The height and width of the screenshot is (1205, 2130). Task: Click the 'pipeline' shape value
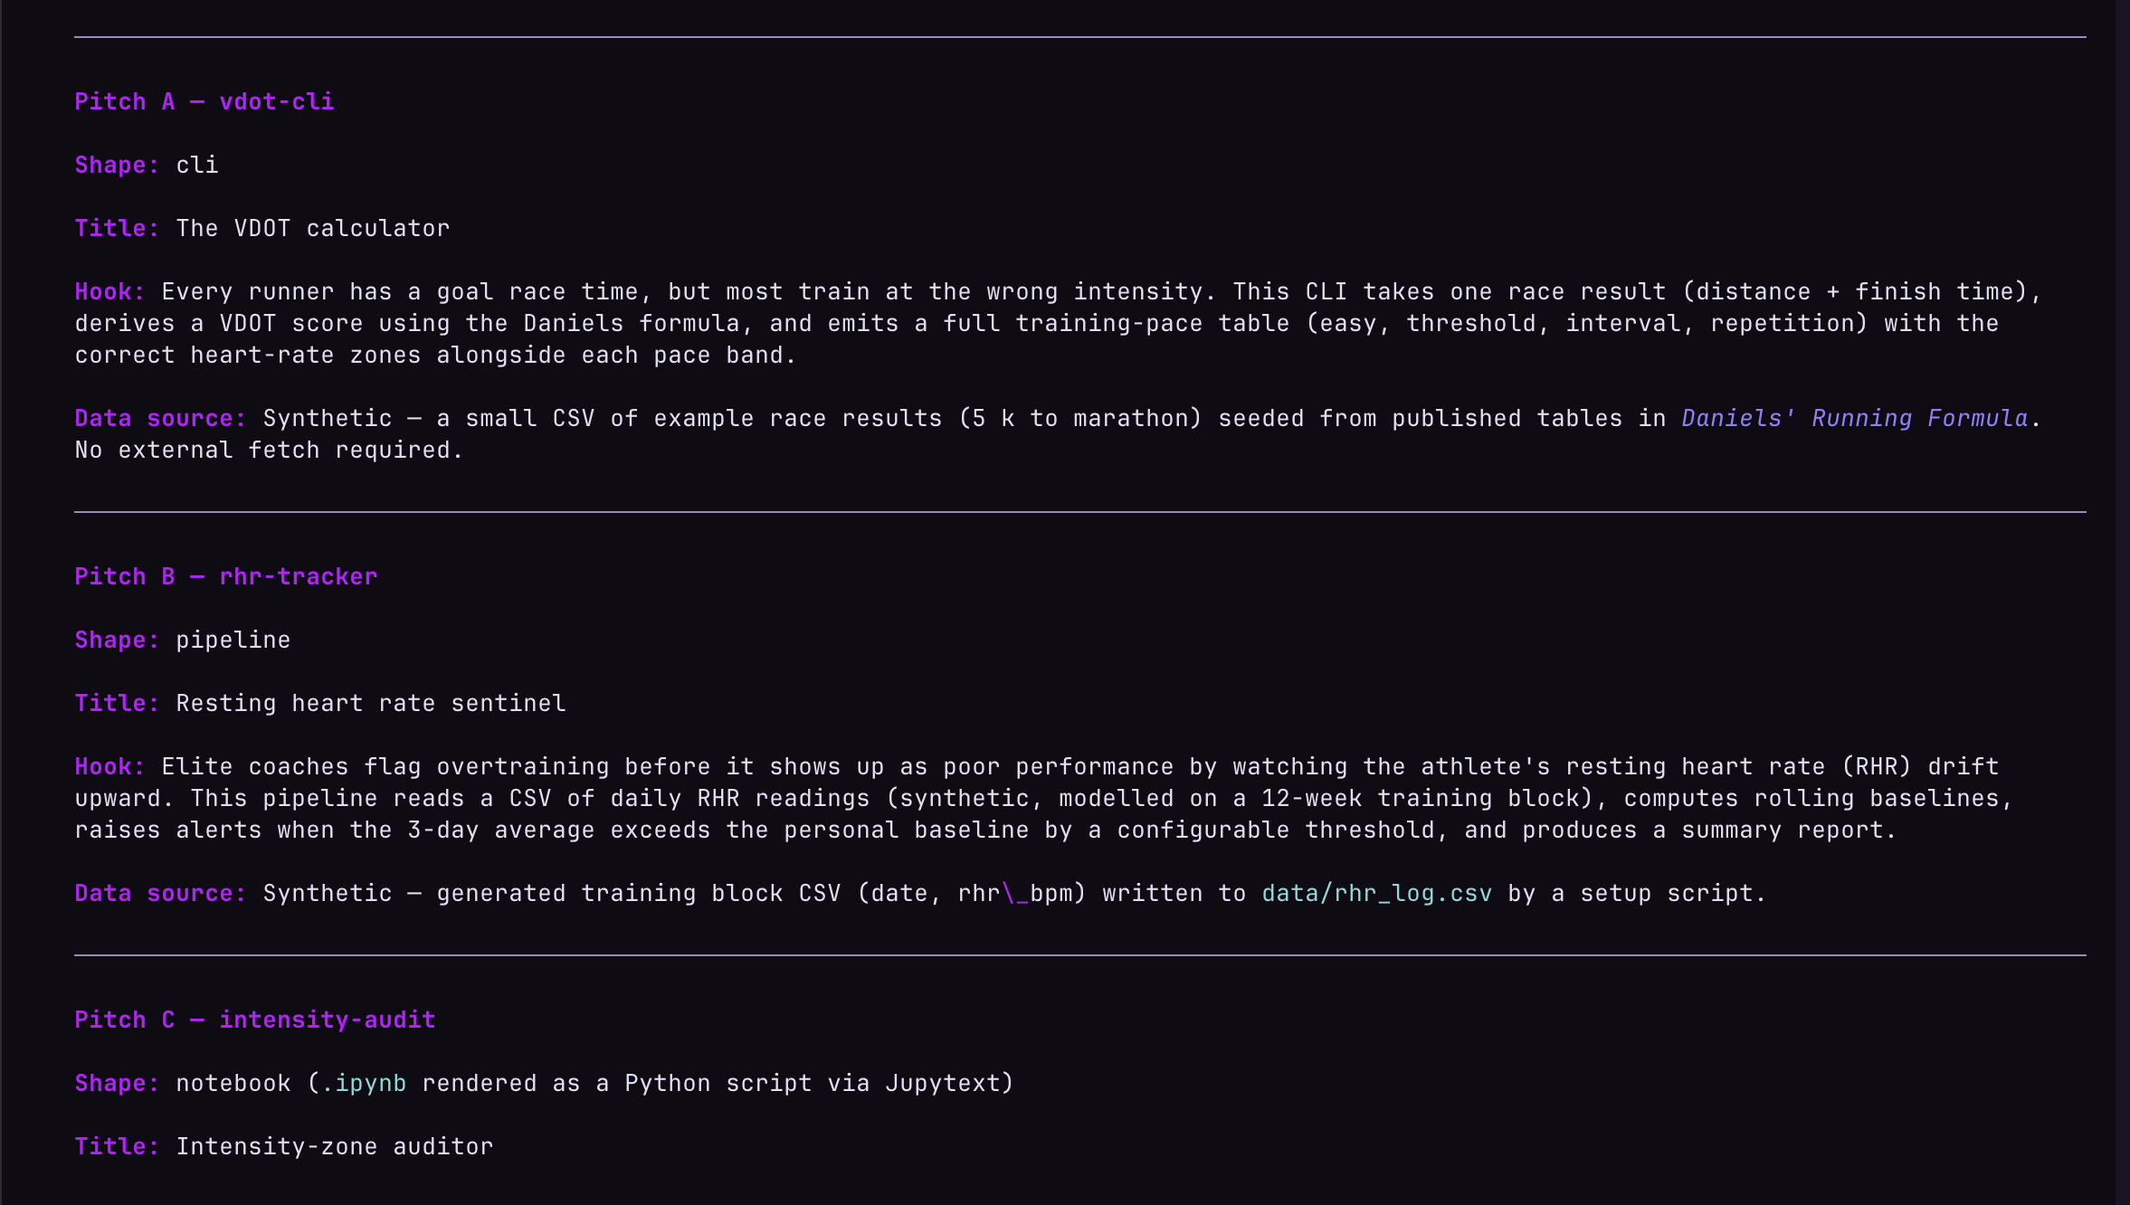tap(233, 640)
